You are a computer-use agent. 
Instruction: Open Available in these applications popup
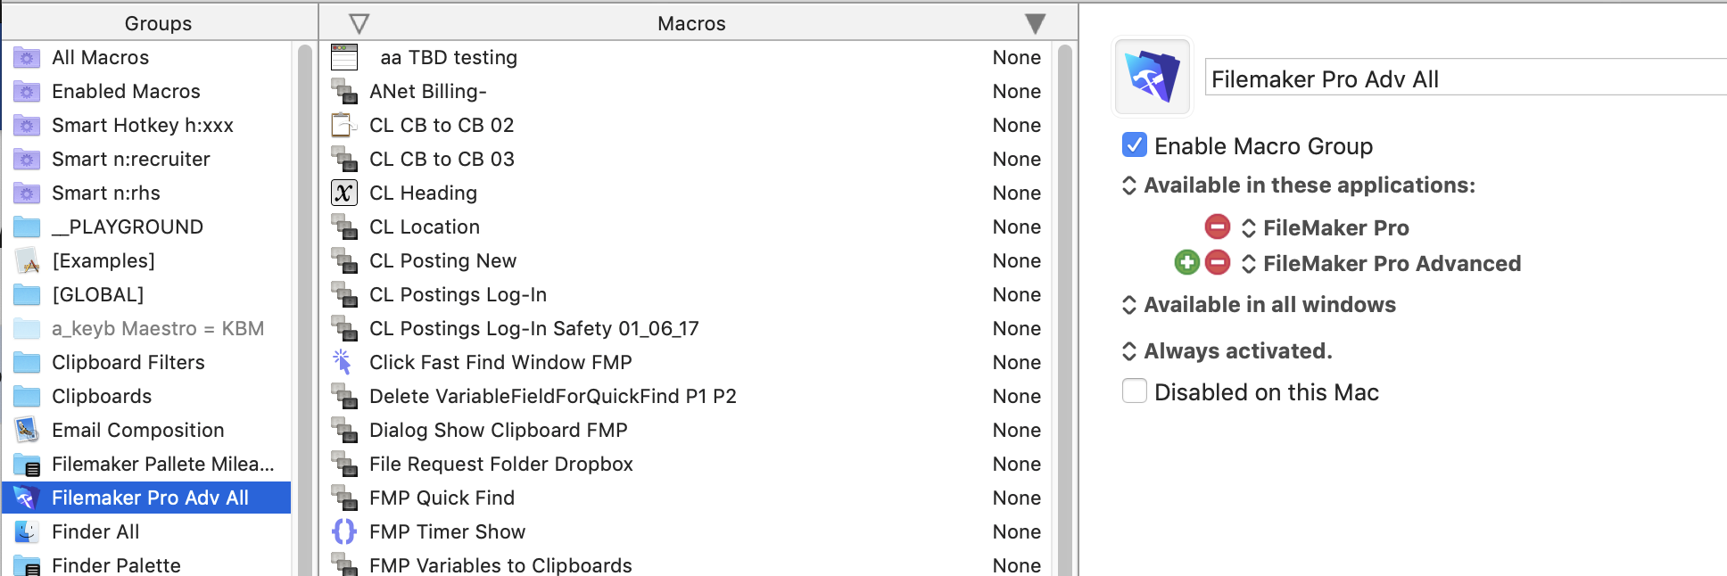pos(1298,185)
